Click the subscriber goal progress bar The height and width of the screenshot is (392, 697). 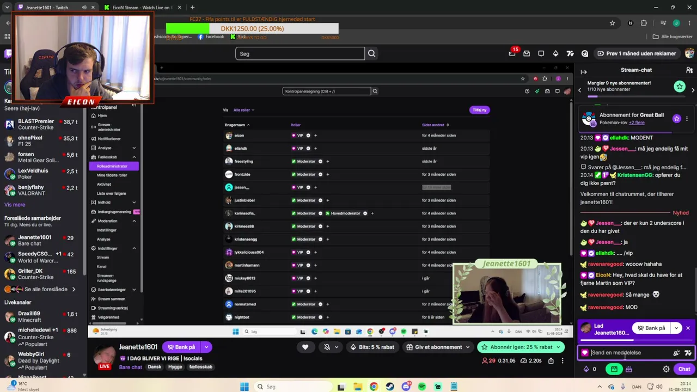(x=637, y=97)
